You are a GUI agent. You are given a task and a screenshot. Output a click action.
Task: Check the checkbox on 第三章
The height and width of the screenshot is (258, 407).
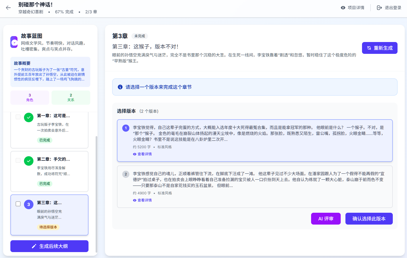click(18, 204)
